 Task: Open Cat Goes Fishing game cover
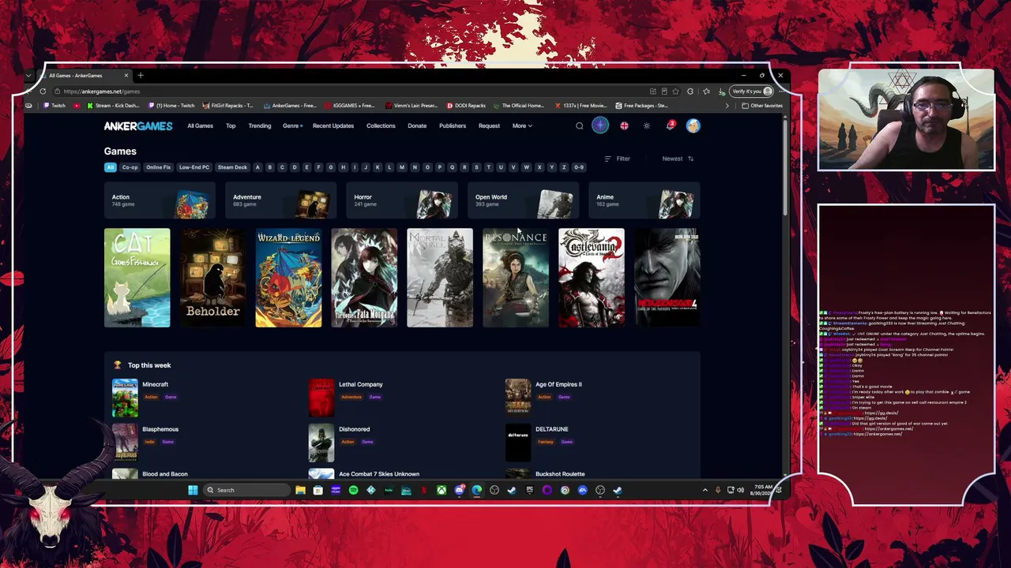pyautogui.click(x=137, y=278)
